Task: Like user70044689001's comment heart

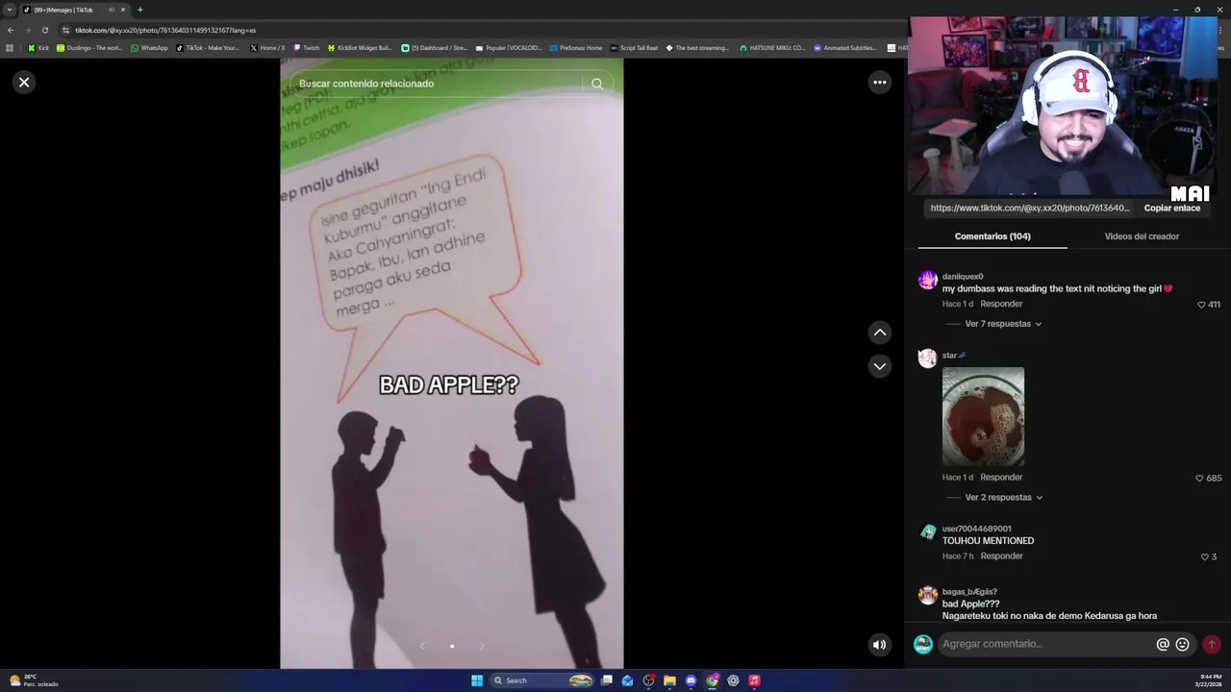Action: coord(1204,557)
